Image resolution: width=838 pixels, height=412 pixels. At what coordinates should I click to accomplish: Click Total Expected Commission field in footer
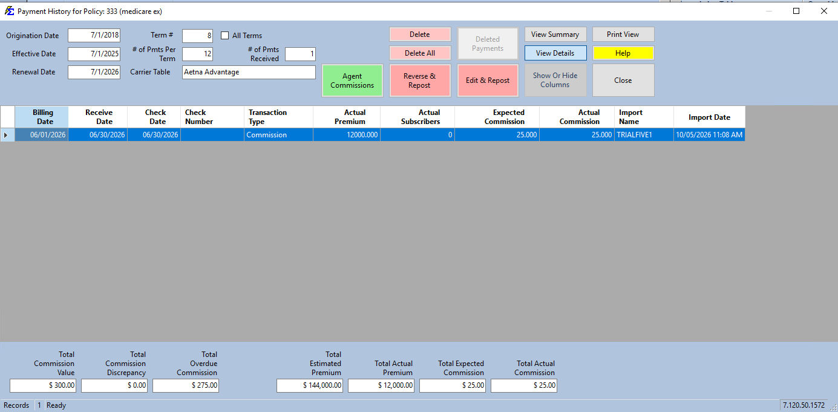pos(453,385)
